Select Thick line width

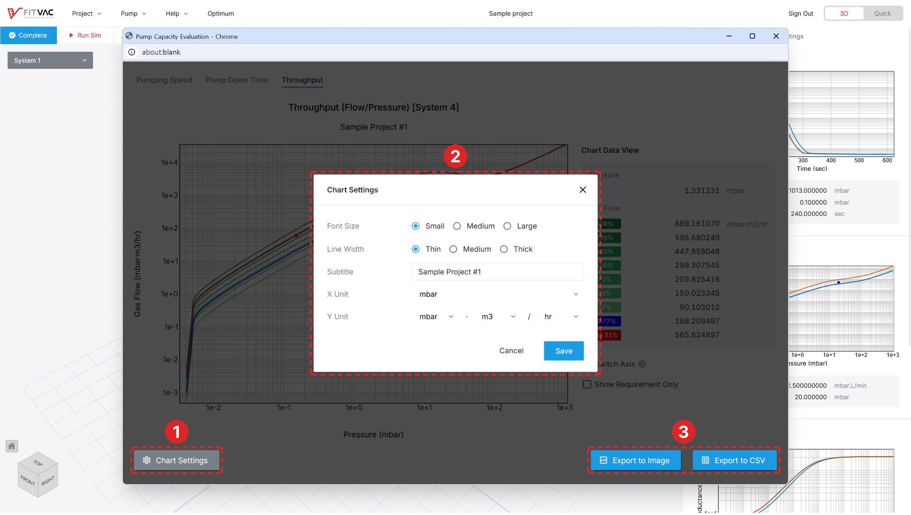[x=504, y=249]
